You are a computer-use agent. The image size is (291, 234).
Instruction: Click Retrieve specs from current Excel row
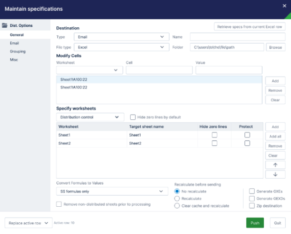click(x=250, y=27)
